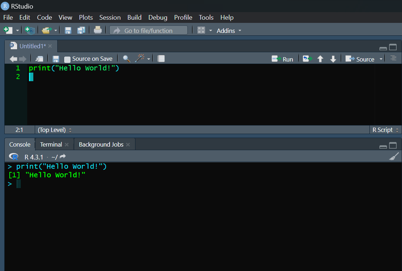This screenshot has width=402, height=271.
Task: Open the panes layout dropdown arrow
Action: click(210, 30)
